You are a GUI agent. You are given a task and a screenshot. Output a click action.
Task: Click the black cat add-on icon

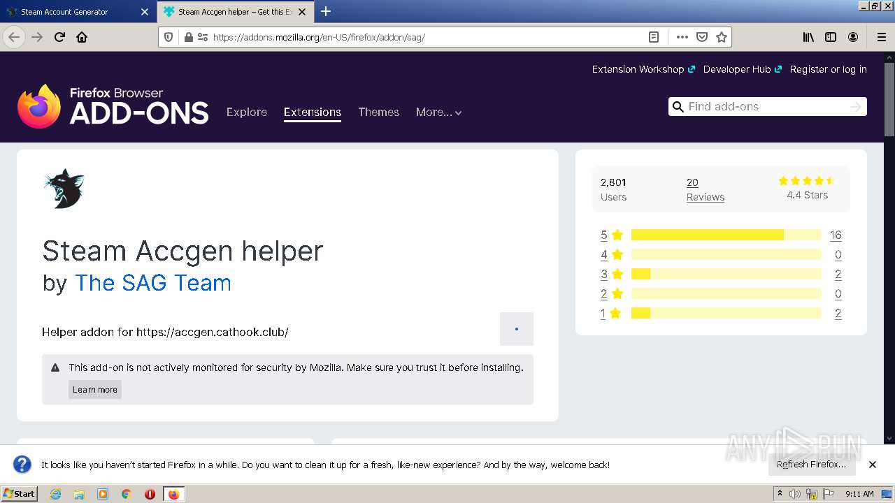64,189
